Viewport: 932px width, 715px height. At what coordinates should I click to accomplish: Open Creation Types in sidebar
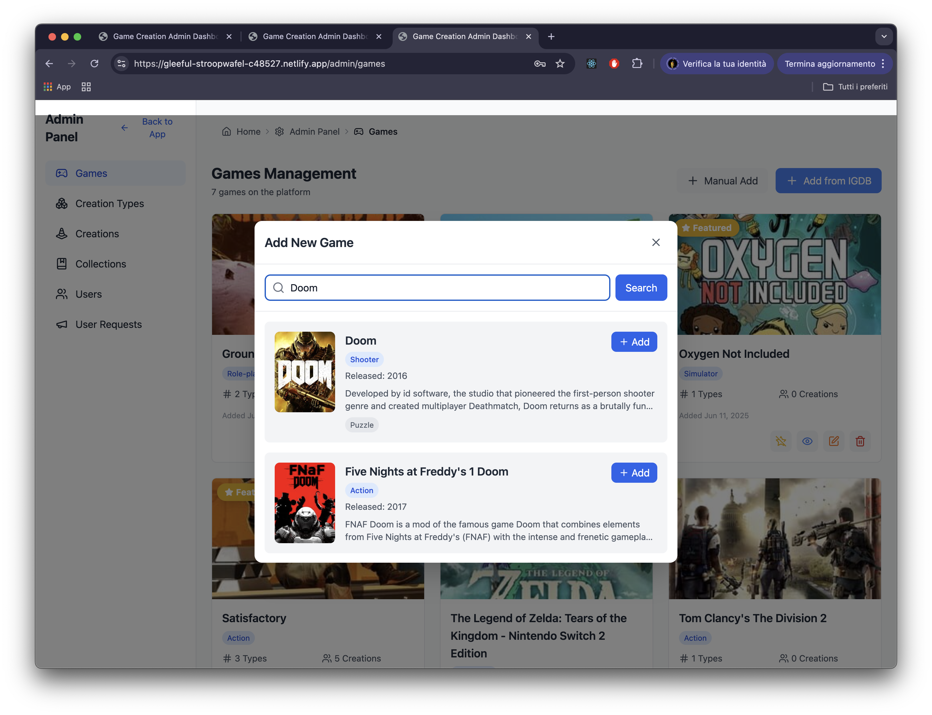coord(109,203)
